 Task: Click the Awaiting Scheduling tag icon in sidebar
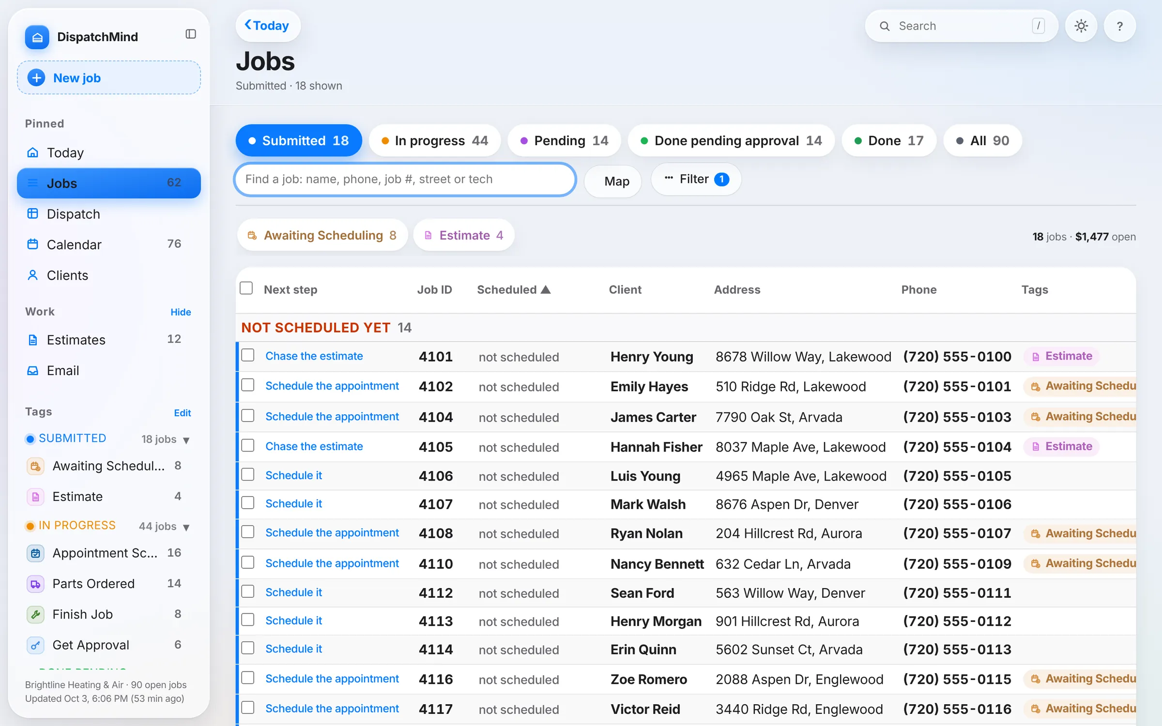(x=35, y=466)
